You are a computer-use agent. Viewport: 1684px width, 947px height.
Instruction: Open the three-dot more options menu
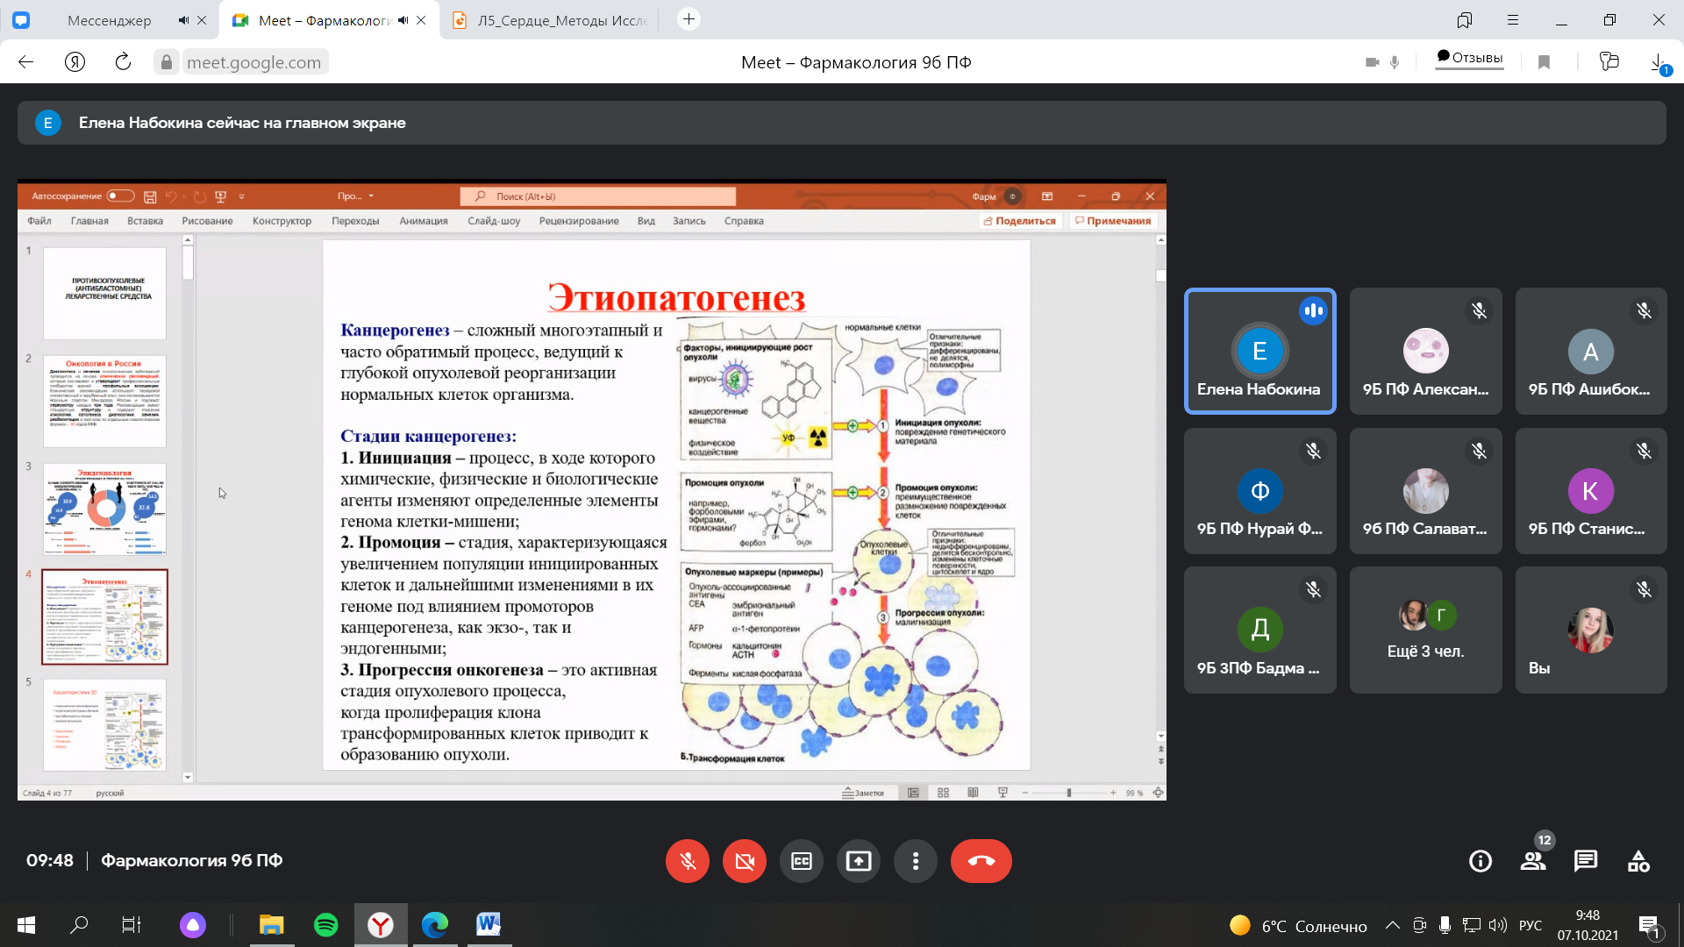(916, 861)
